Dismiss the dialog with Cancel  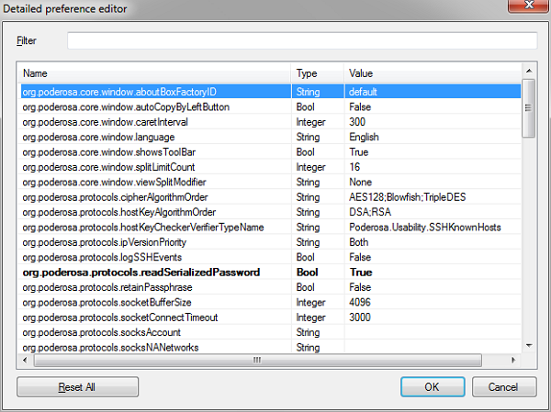pos(504,387)
